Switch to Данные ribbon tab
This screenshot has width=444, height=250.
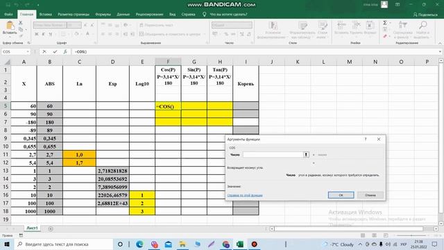click(x=123, y=14)
